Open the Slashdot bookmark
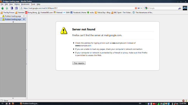Viewport: 188px width, 105px height. point(20,13)
